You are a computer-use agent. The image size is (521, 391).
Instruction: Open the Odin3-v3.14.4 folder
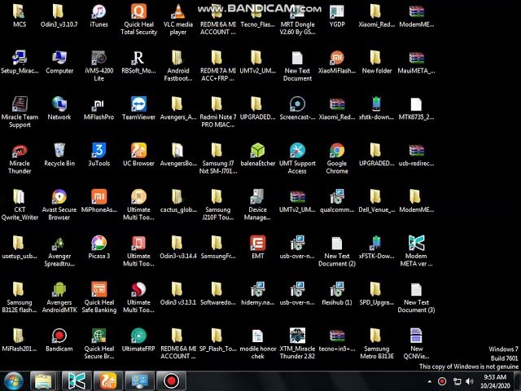[x=178, y=248]
